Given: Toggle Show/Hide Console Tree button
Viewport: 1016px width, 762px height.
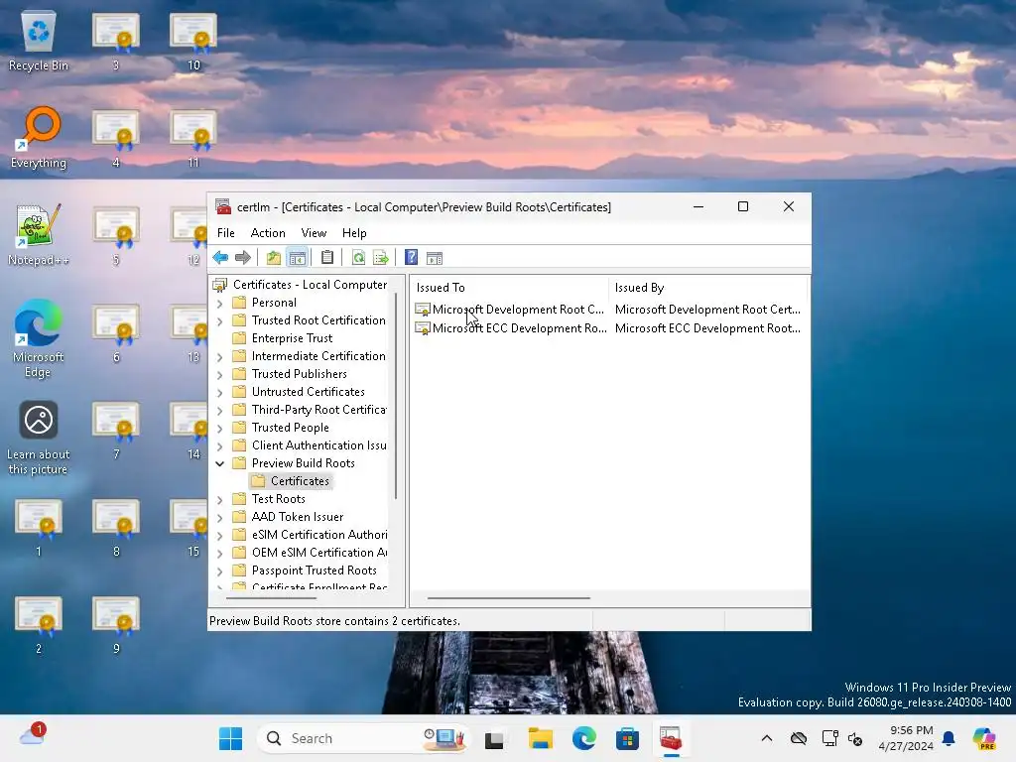Looking at the screenshot, I should pyautogui.click(x=298, y=258).
